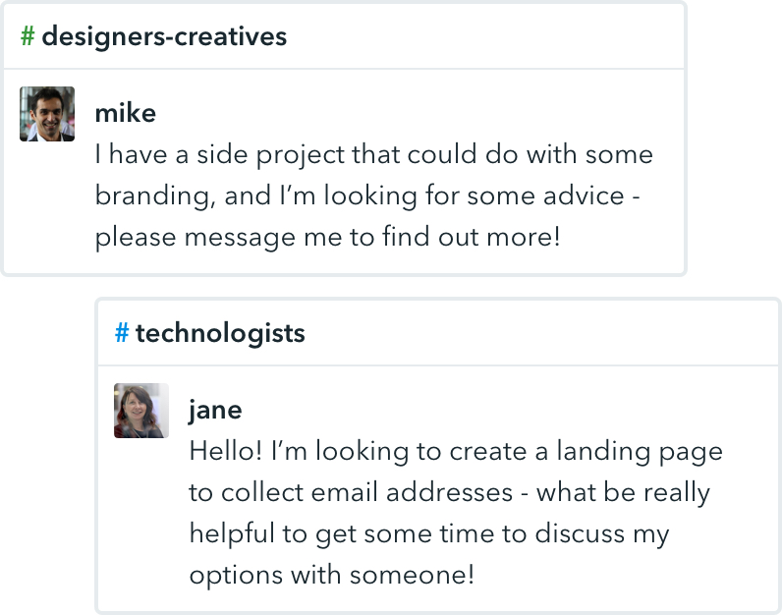Select the username "jane"

215,410
